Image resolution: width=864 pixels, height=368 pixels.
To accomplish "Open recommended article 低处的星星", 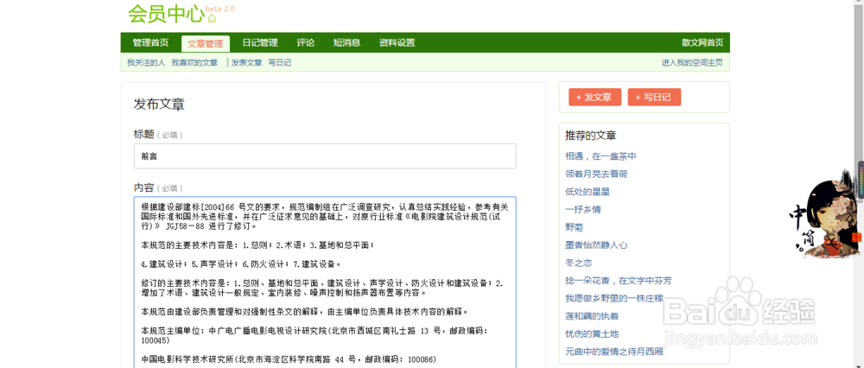I will click(588, 192).
